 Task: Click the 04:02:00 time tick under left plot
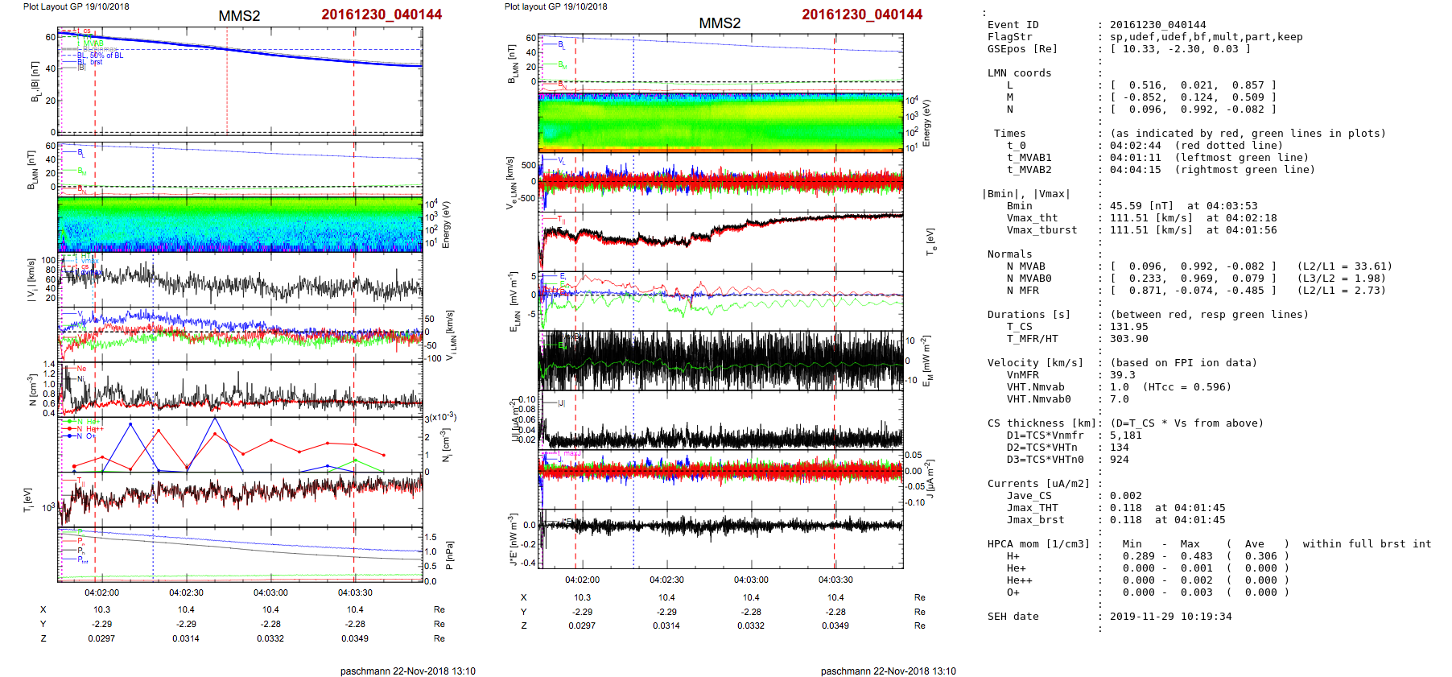(x=101, y=592)
